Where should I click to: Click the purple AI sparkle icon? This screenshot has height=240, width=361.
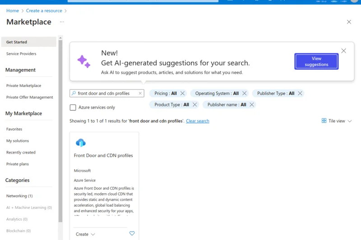click(84, 62)
